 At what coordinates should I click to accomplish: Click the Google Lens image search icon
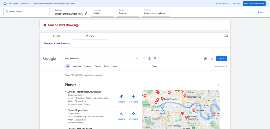(x=150, y=59)
